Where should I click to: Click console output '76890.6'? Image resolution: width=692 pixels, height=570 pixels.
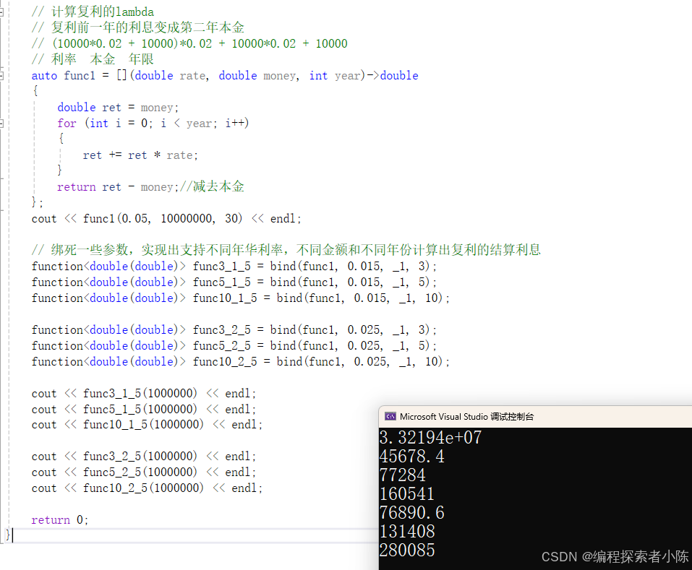[411, 513]
